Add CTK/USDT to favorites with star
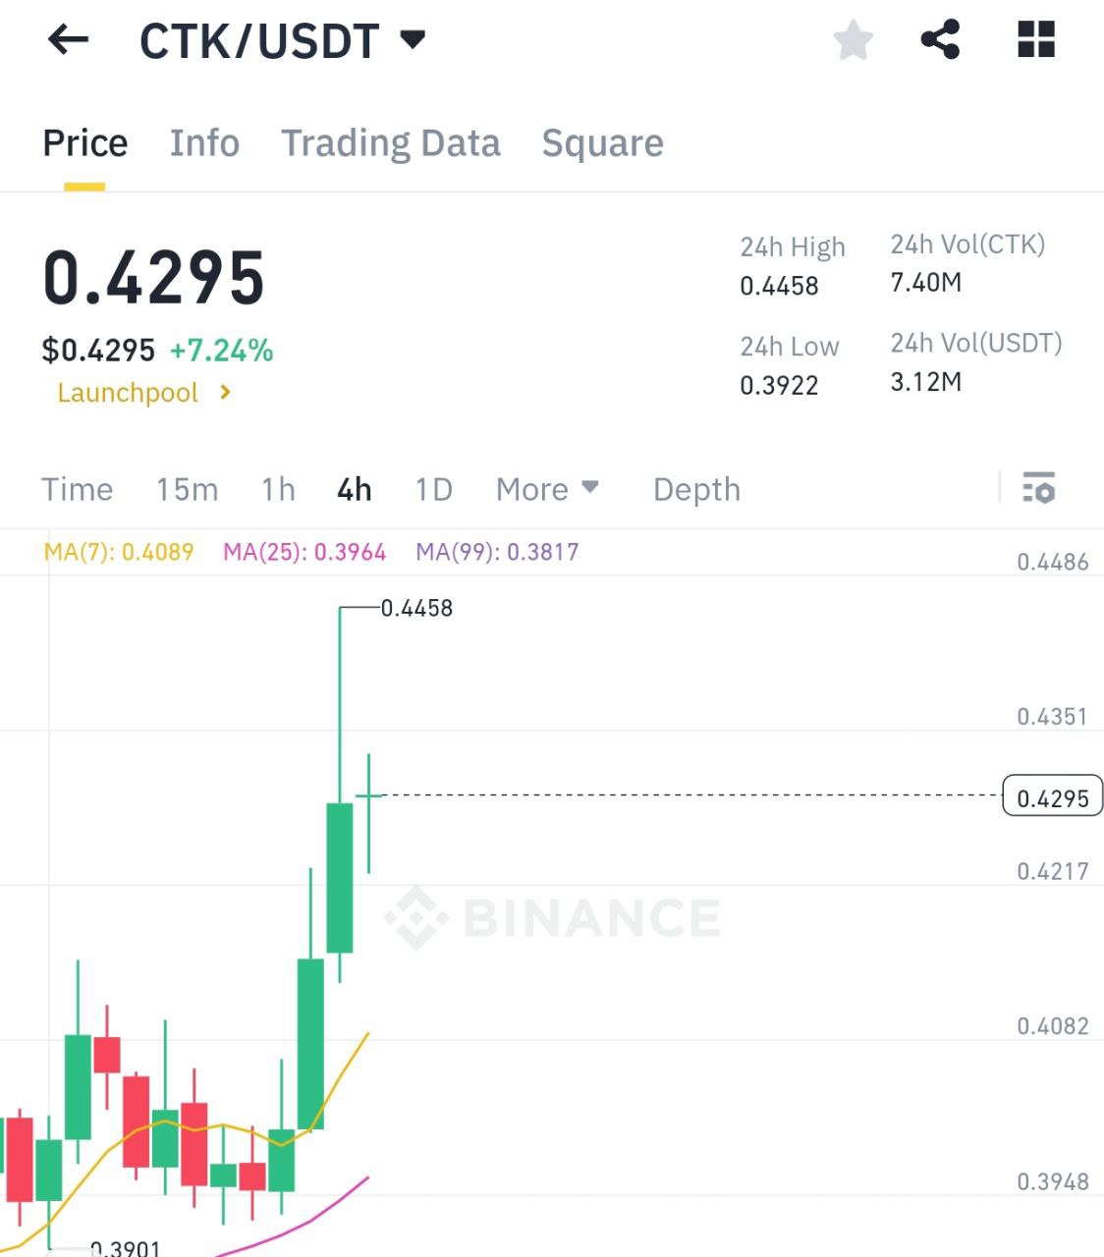 click(853, 41)
